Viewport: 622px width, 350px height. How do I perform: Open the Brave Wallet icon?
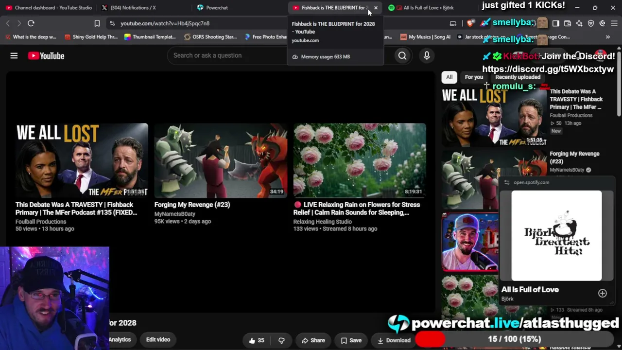pyautogui.click(x=568, y=23)
